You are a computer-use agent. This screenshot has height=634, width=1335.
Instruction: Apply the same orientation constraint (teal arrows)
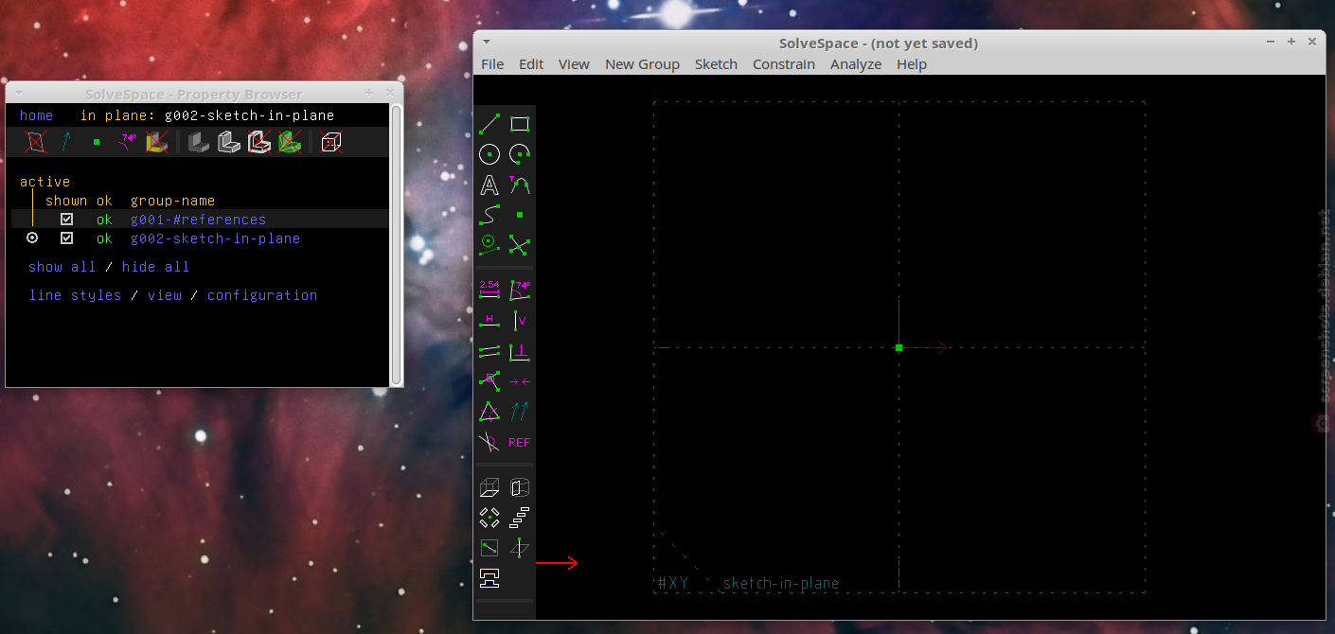[x=519, y=412]
